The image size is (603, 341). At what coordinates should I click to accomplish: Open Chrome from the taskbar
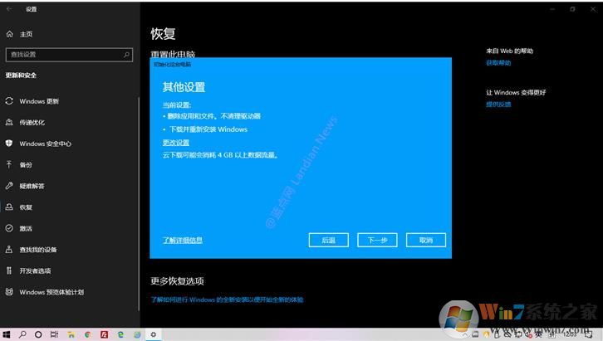point(88,334)
